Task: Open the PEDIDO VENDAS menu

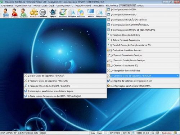Action: (x=83, y=6)
